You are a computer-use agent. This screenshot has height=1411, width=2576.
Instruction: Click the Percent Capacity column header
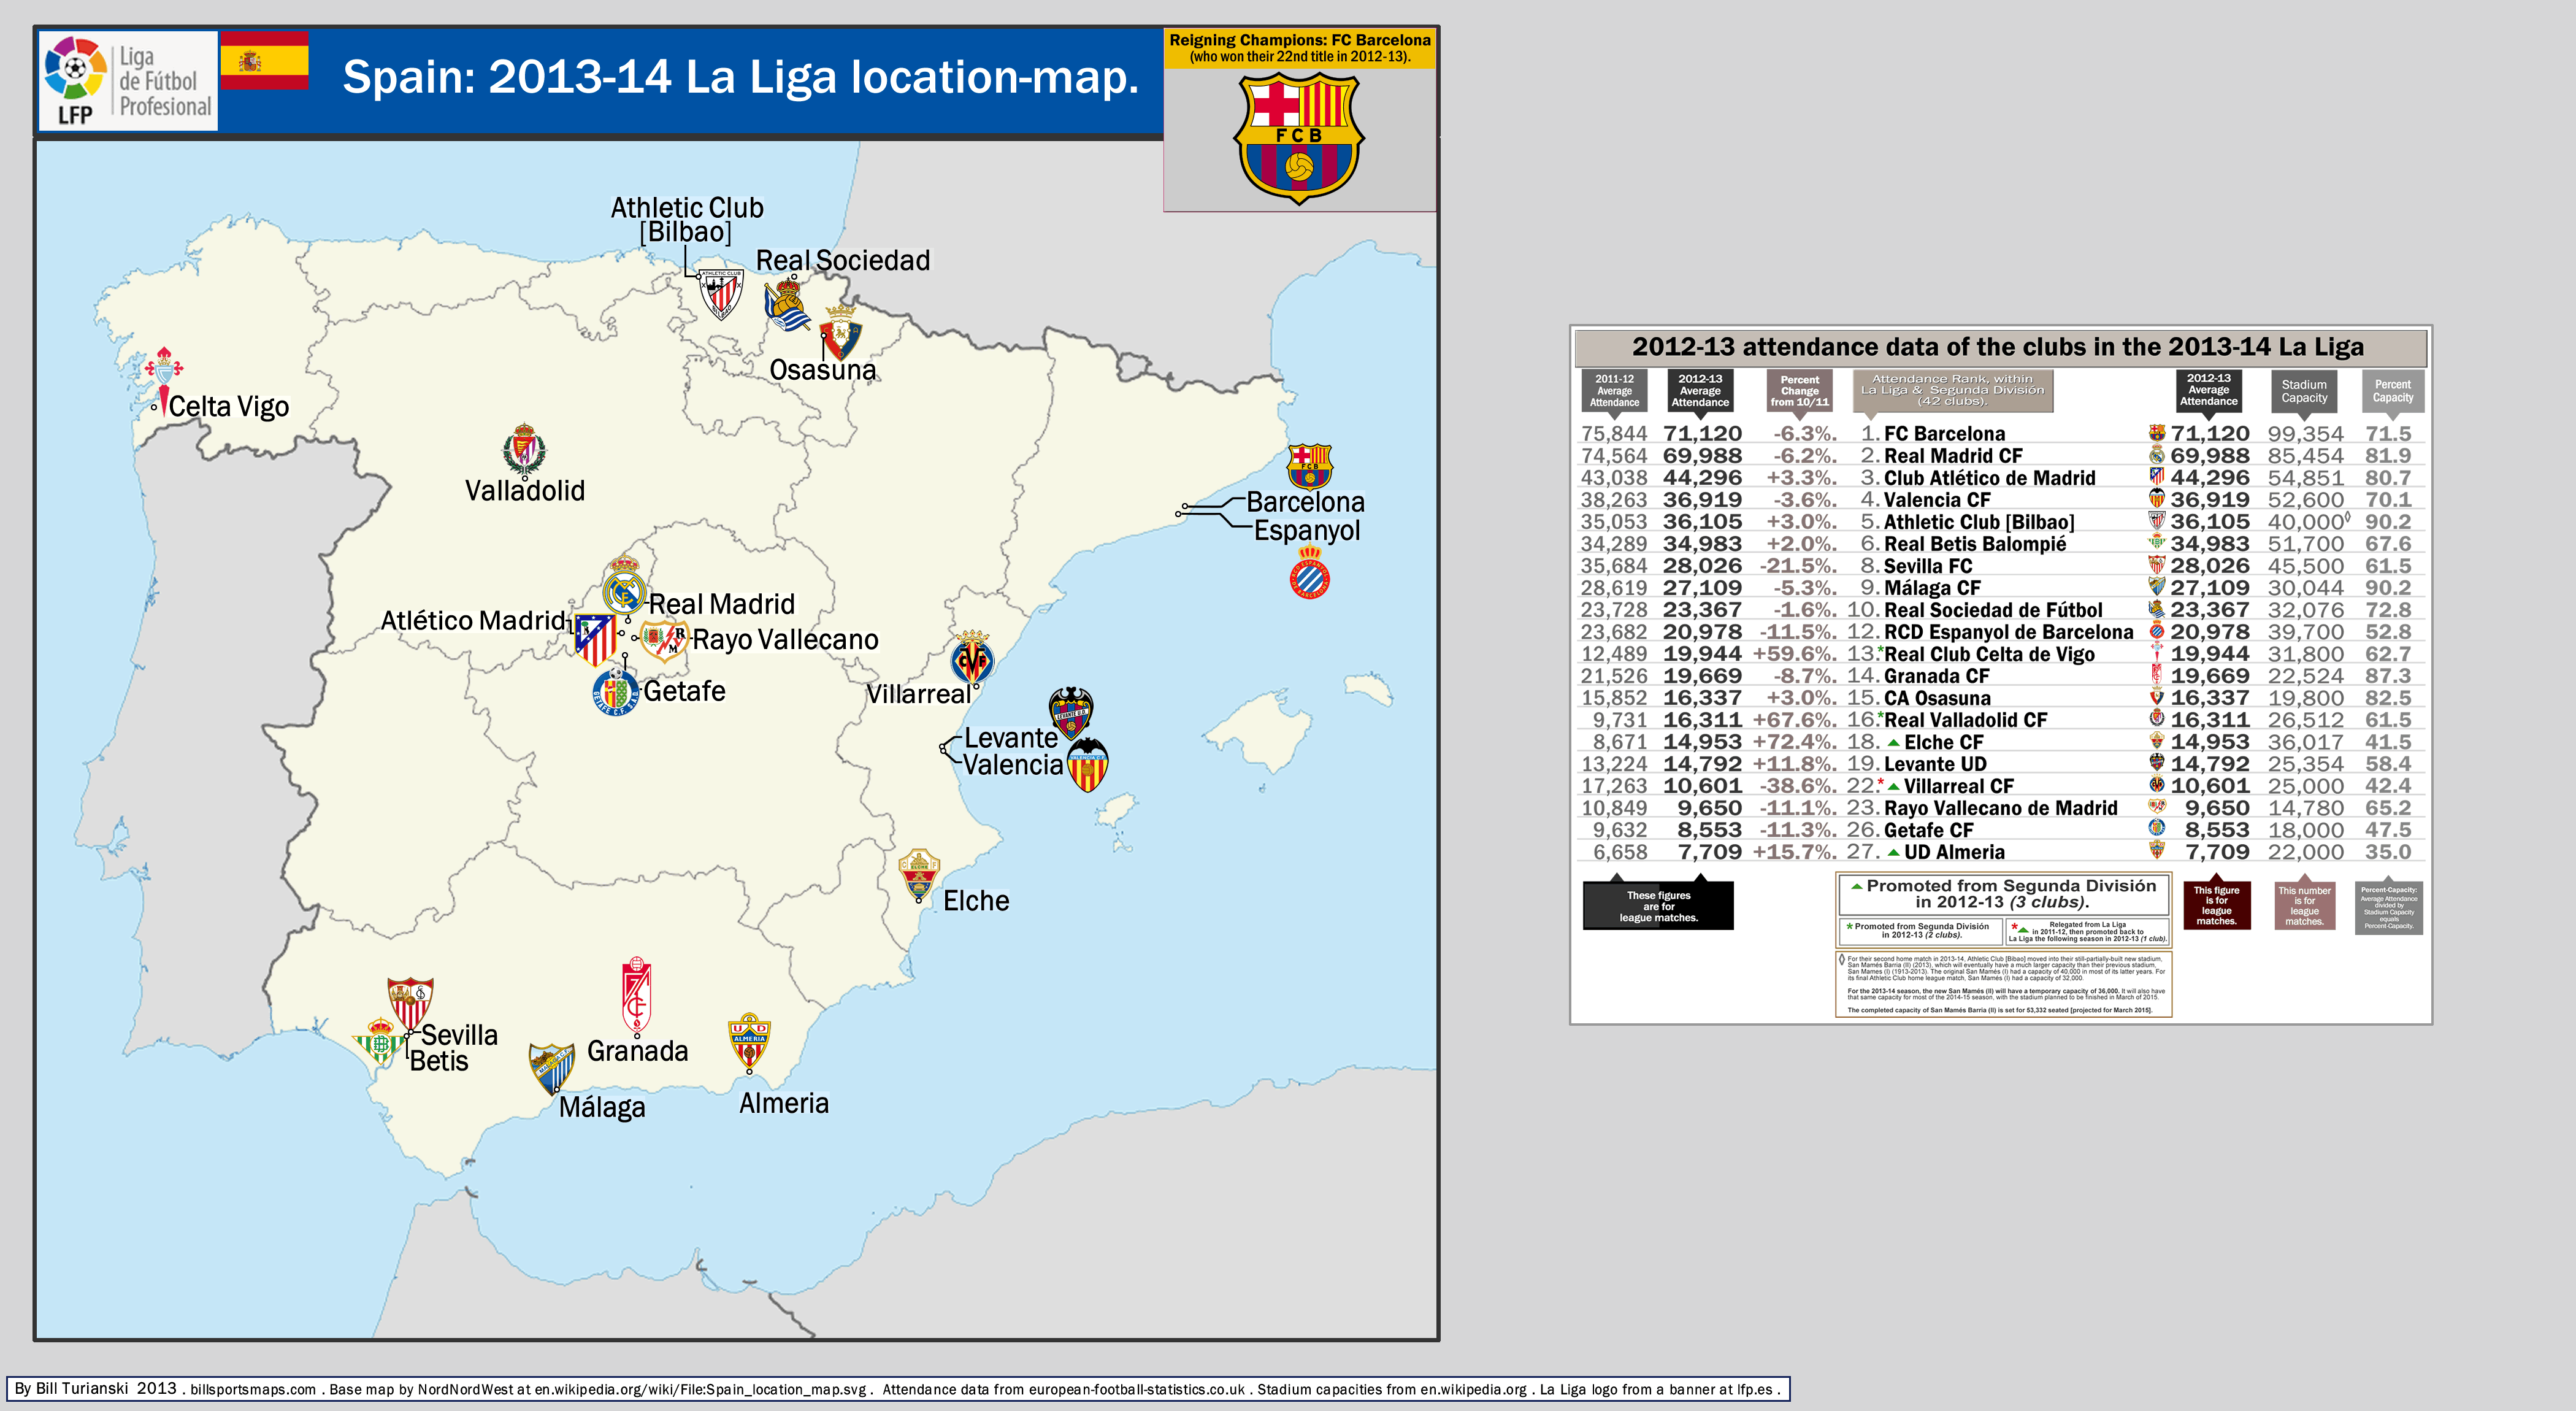click(x=2392, y=391)
